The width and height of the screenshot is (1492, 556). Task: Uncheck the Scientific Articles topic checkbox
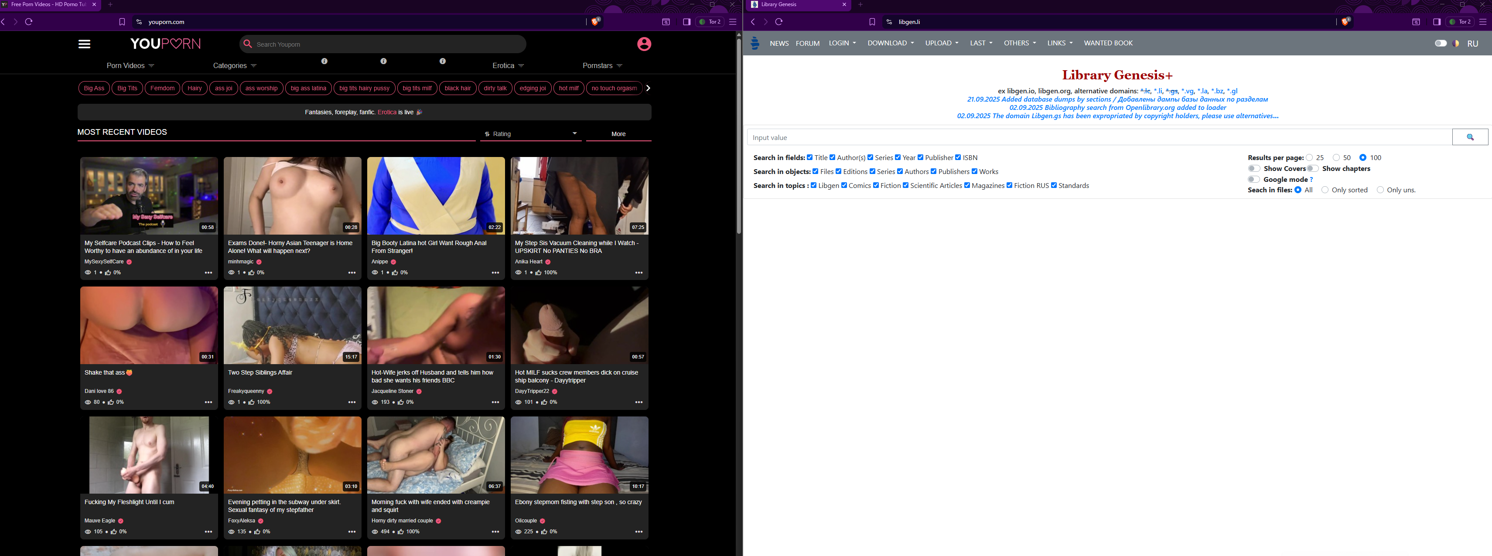click(906, 185)
